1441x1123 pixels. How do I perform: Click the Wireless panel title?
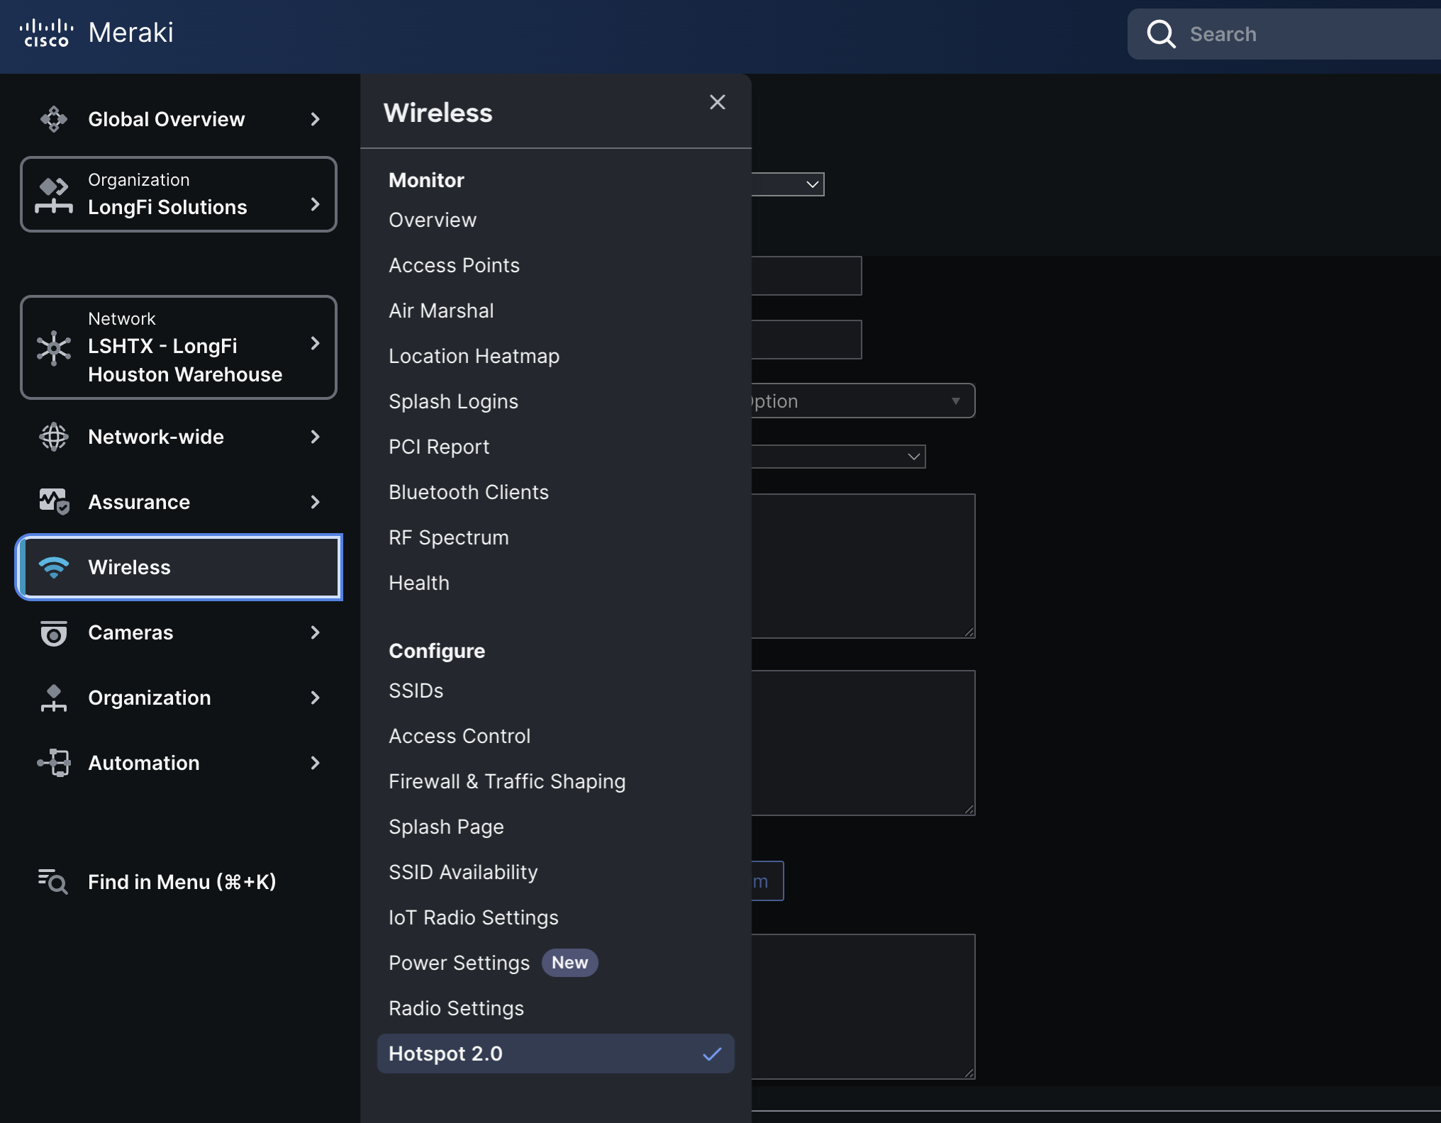[438, 113]
